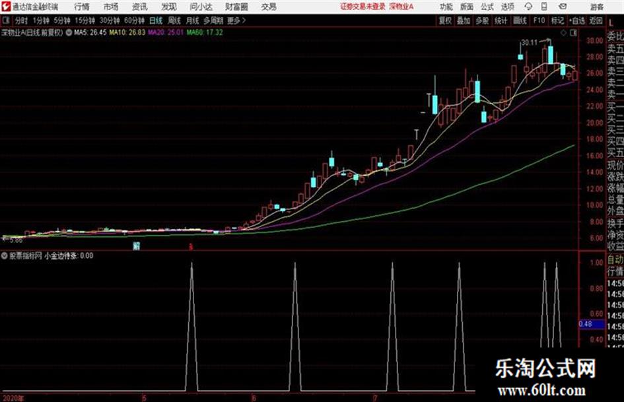Click the MA60: 17.32 label
624x402 pixels.
pyautogui.click(x=205, y=32)
